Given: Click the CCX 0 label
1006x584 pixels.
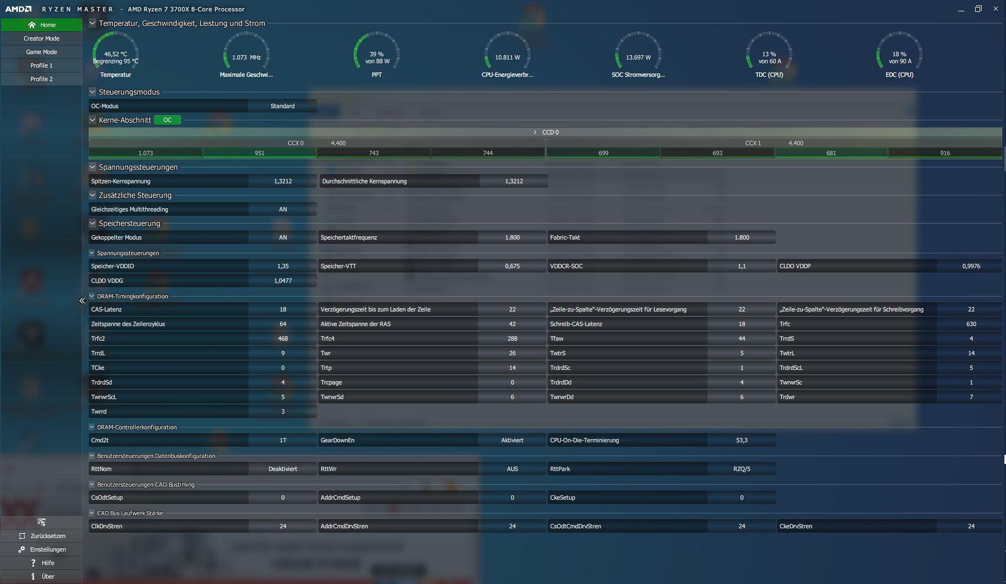Looking at the screenshot, I should 295,143.
